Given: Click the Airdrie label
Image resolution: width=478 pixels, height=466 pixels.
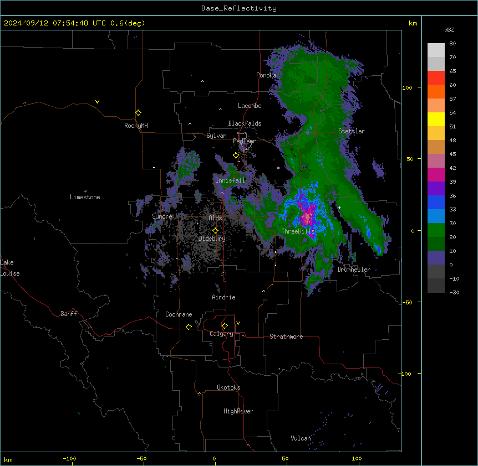Looking at the screenshot, I should pyautogui.click(x=224, y=297).
